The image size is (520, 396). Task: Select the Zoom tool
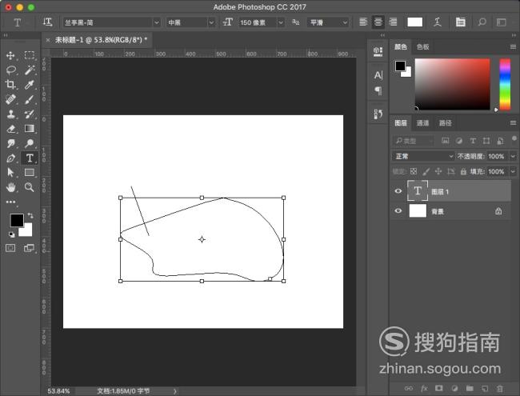click(x=29, y=187)
